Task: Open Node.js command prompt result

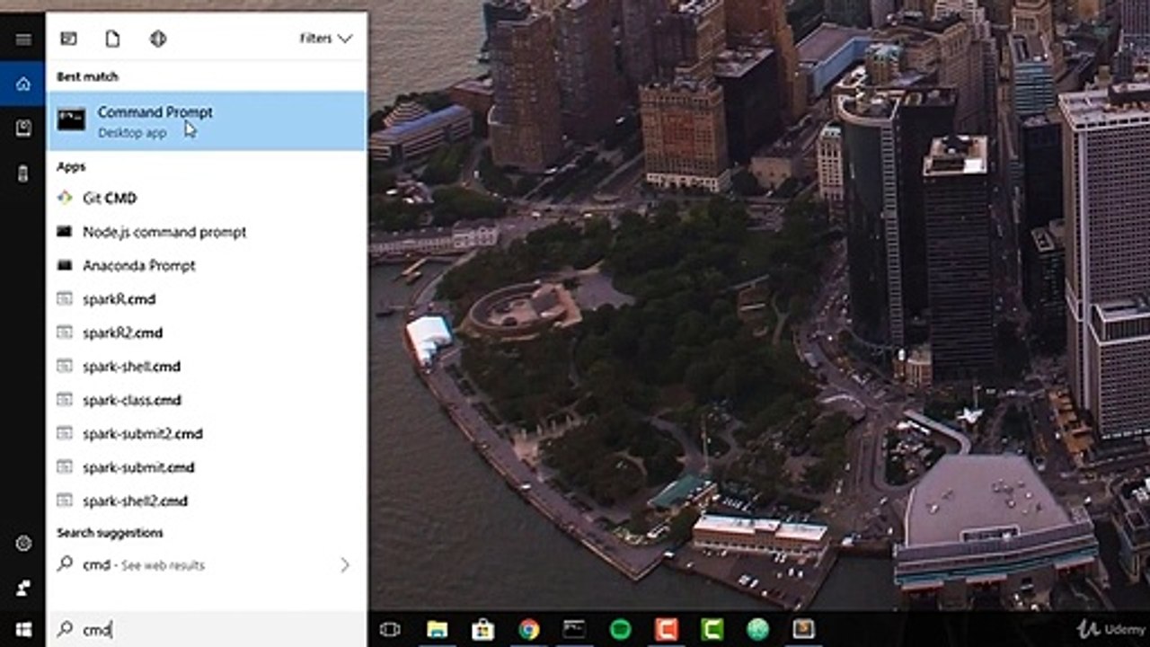Action: 207,232
